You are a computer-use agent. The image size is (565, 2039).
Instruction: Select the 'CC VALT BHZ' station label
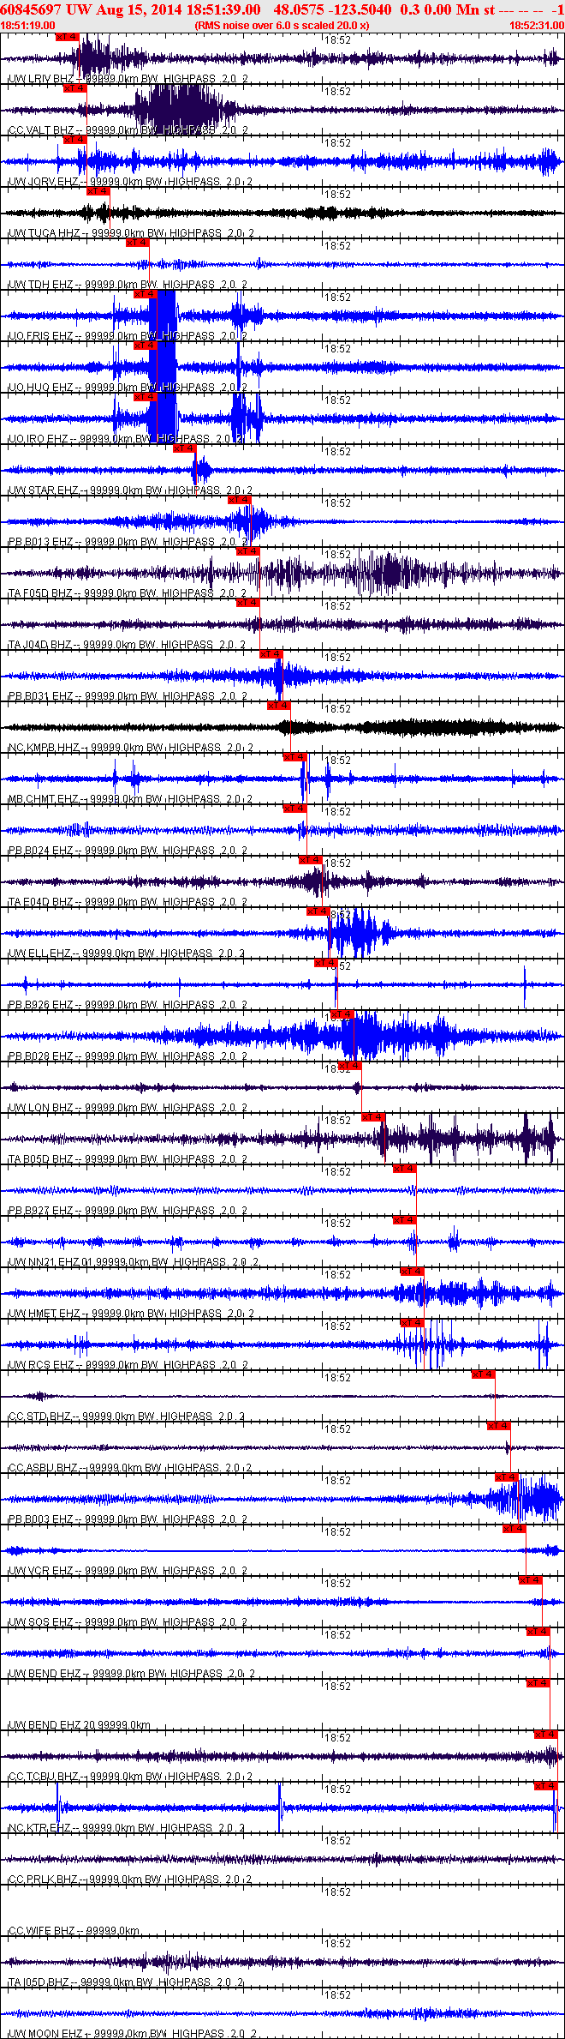pos(41,130)
